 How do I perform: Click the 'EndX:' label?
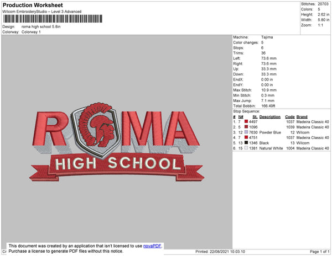click(238, 79)
